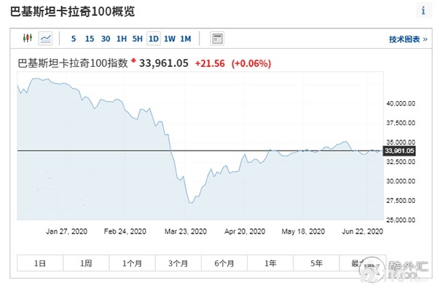The image size is (437, 291).
Task: Switch to candlestick chart view
Action: tap(28, 38)
